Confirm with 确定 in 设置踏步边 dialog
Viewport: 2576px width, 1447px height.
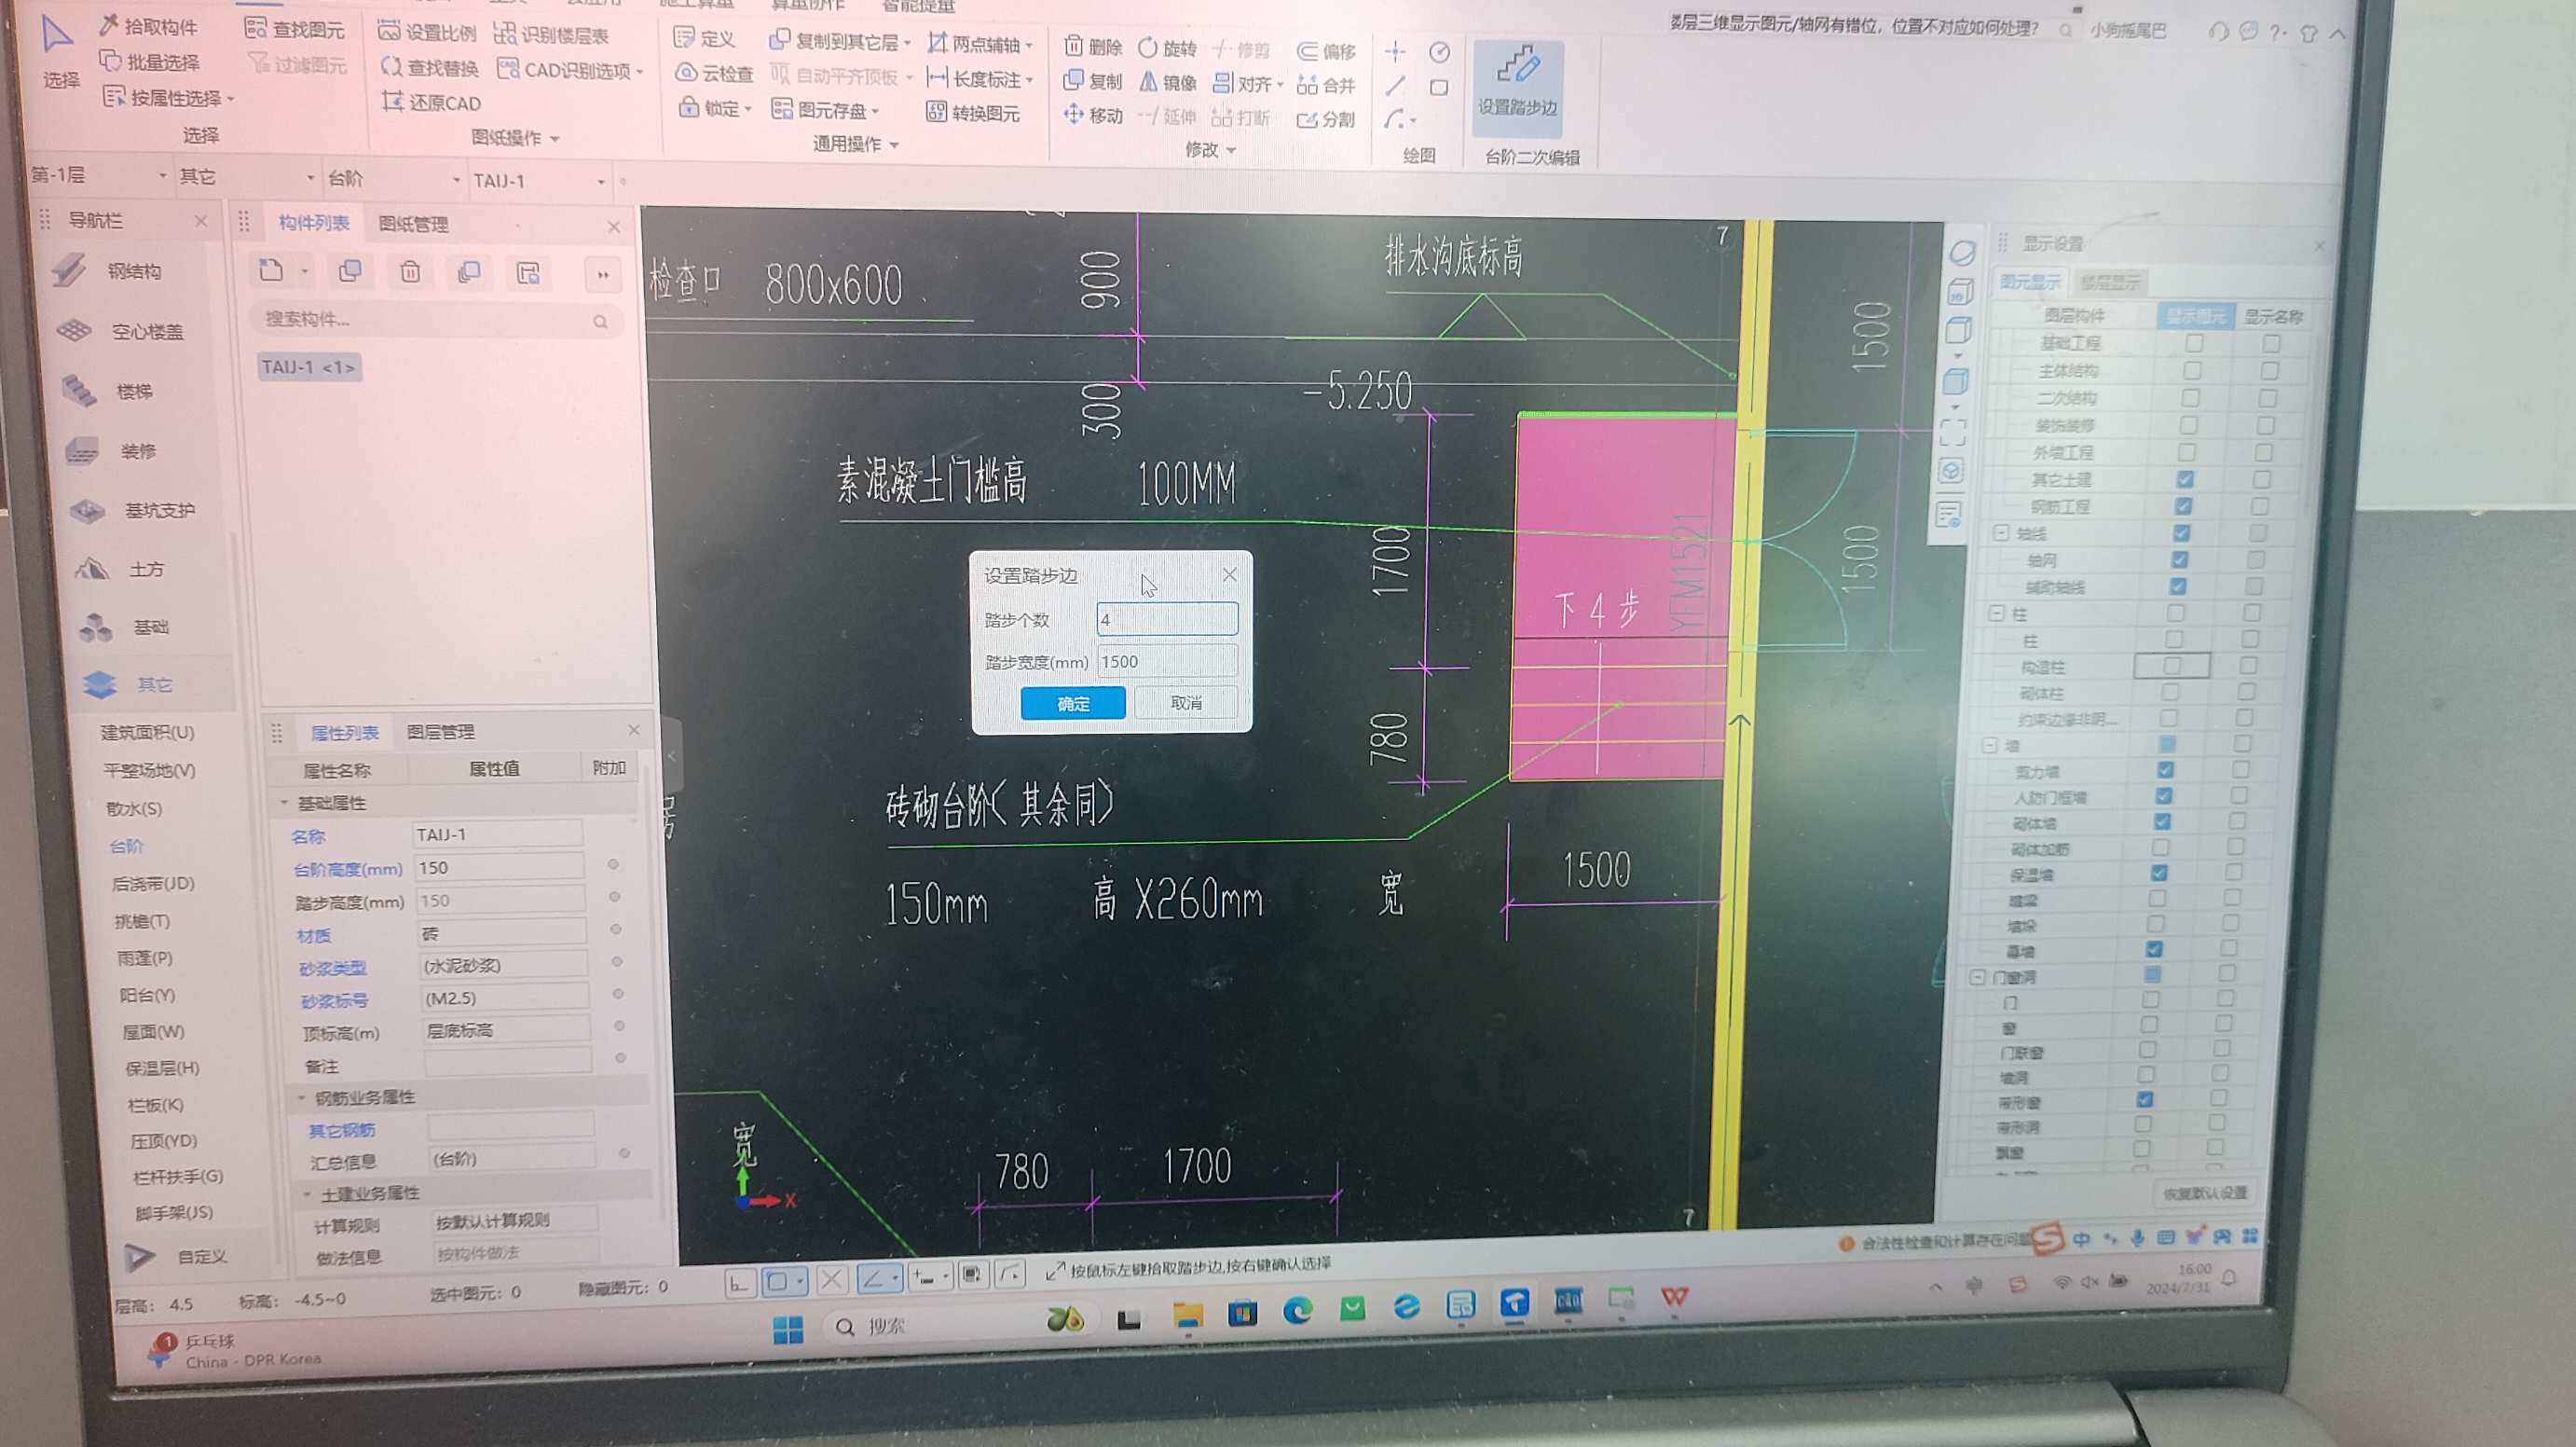(1073, 702)
